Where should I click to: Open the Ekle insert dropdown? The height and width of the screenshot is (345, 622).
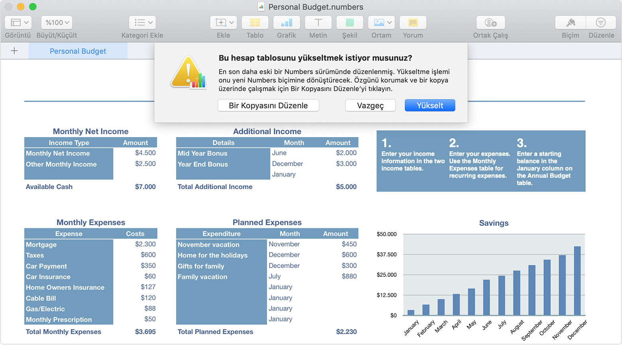223,23
